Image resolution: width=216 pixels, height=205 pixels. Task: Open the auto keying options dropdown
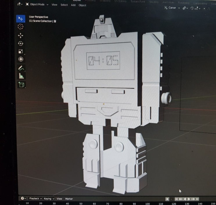point(171,199)
